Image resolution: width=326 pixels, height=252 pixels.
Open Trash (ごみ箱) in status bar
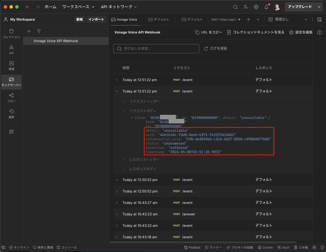tap(301, 247)
